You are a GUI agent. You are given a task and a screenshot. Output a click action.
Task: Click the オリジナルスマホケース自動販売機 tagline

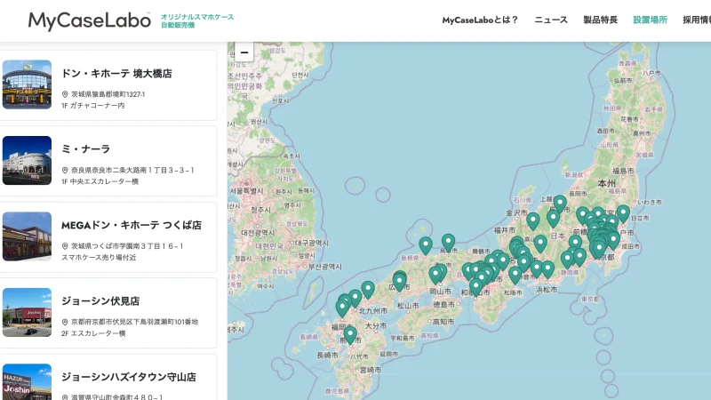(x=197, y=20)
